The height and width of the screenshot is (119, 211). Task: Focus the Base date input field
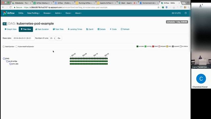[x=23, y=38]
